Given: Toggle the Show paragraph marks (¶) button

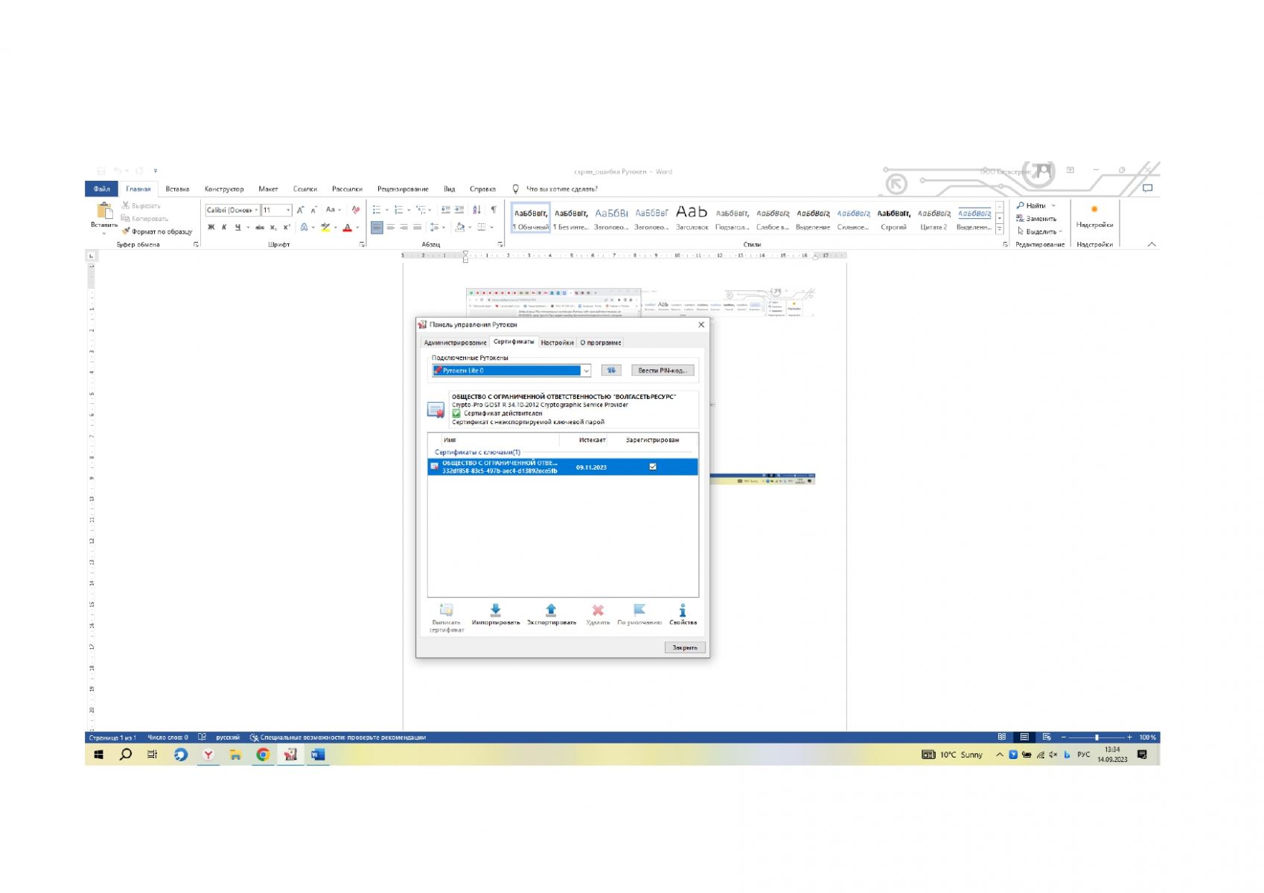Looking at the screenshot, I should click(493, 210).
